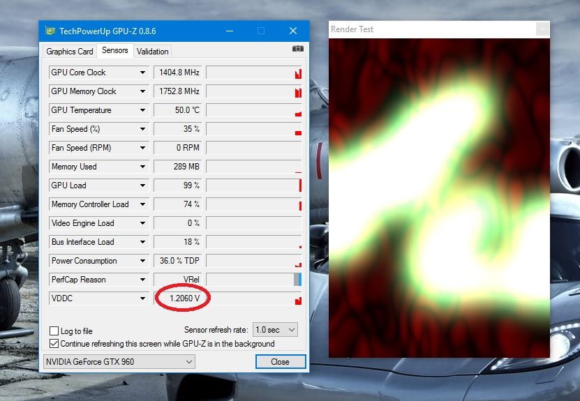
Task: Click the 0 % Video Engine Load value
Action: [177, 223]
